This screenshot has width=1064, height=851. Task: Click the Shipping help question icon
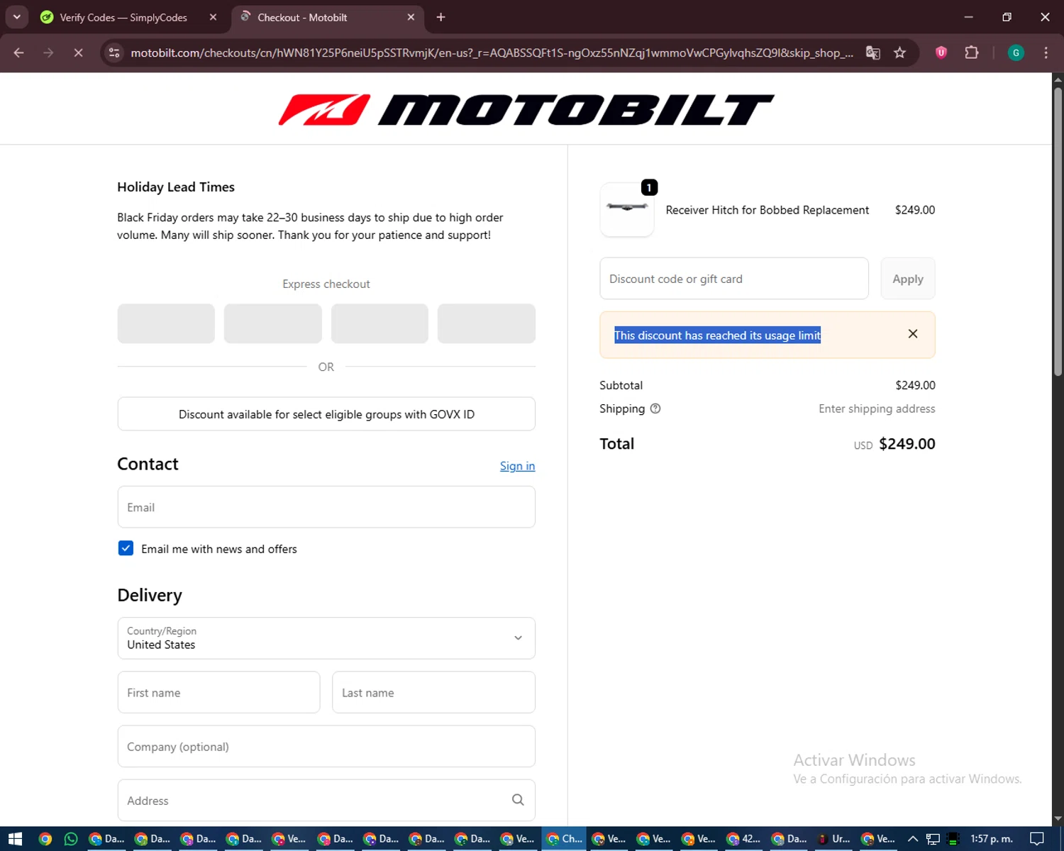coord(655,408)
